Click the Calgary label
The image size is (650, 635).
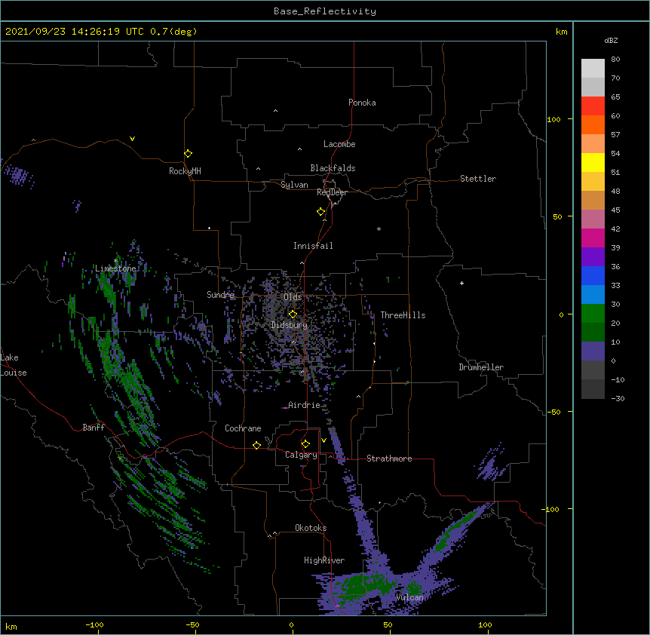(x=301, y=455)
